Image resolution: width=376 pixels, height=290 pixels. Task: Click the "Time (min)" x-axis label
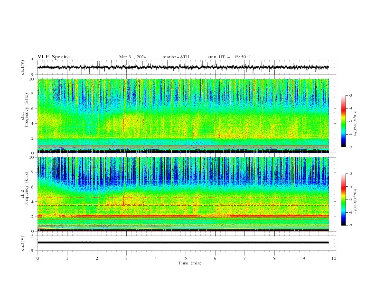(190, 263)
